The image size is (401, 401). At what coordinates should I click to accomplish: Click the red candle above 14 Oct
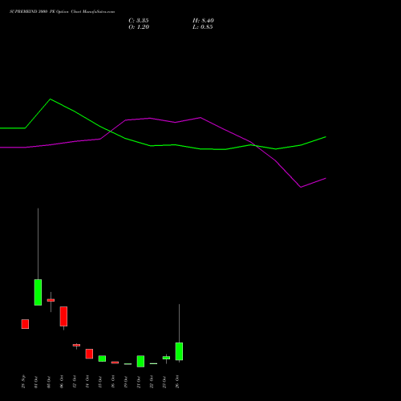click(x=89, y=354)
